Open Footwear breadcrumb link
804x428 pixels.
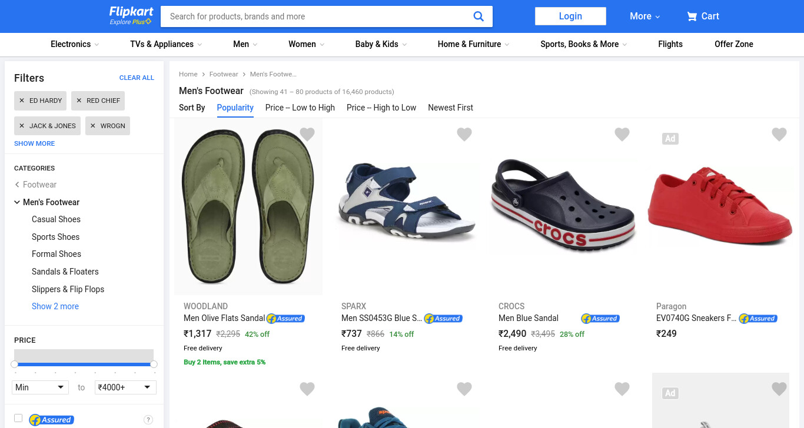click(x=224, y=74)
